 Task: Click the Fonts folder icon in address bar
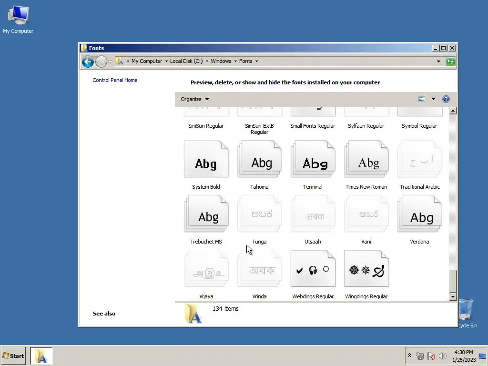click(x=120, y=61)
